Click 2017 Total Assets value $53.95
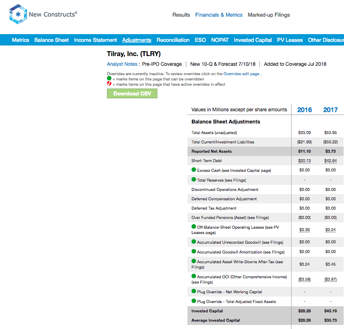 point(331,132)
